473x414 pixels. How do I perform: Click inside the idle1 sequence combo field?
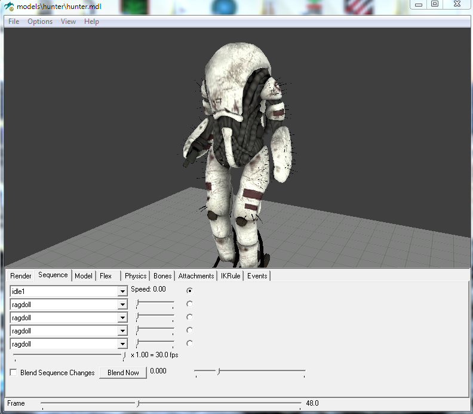[64, 292]
